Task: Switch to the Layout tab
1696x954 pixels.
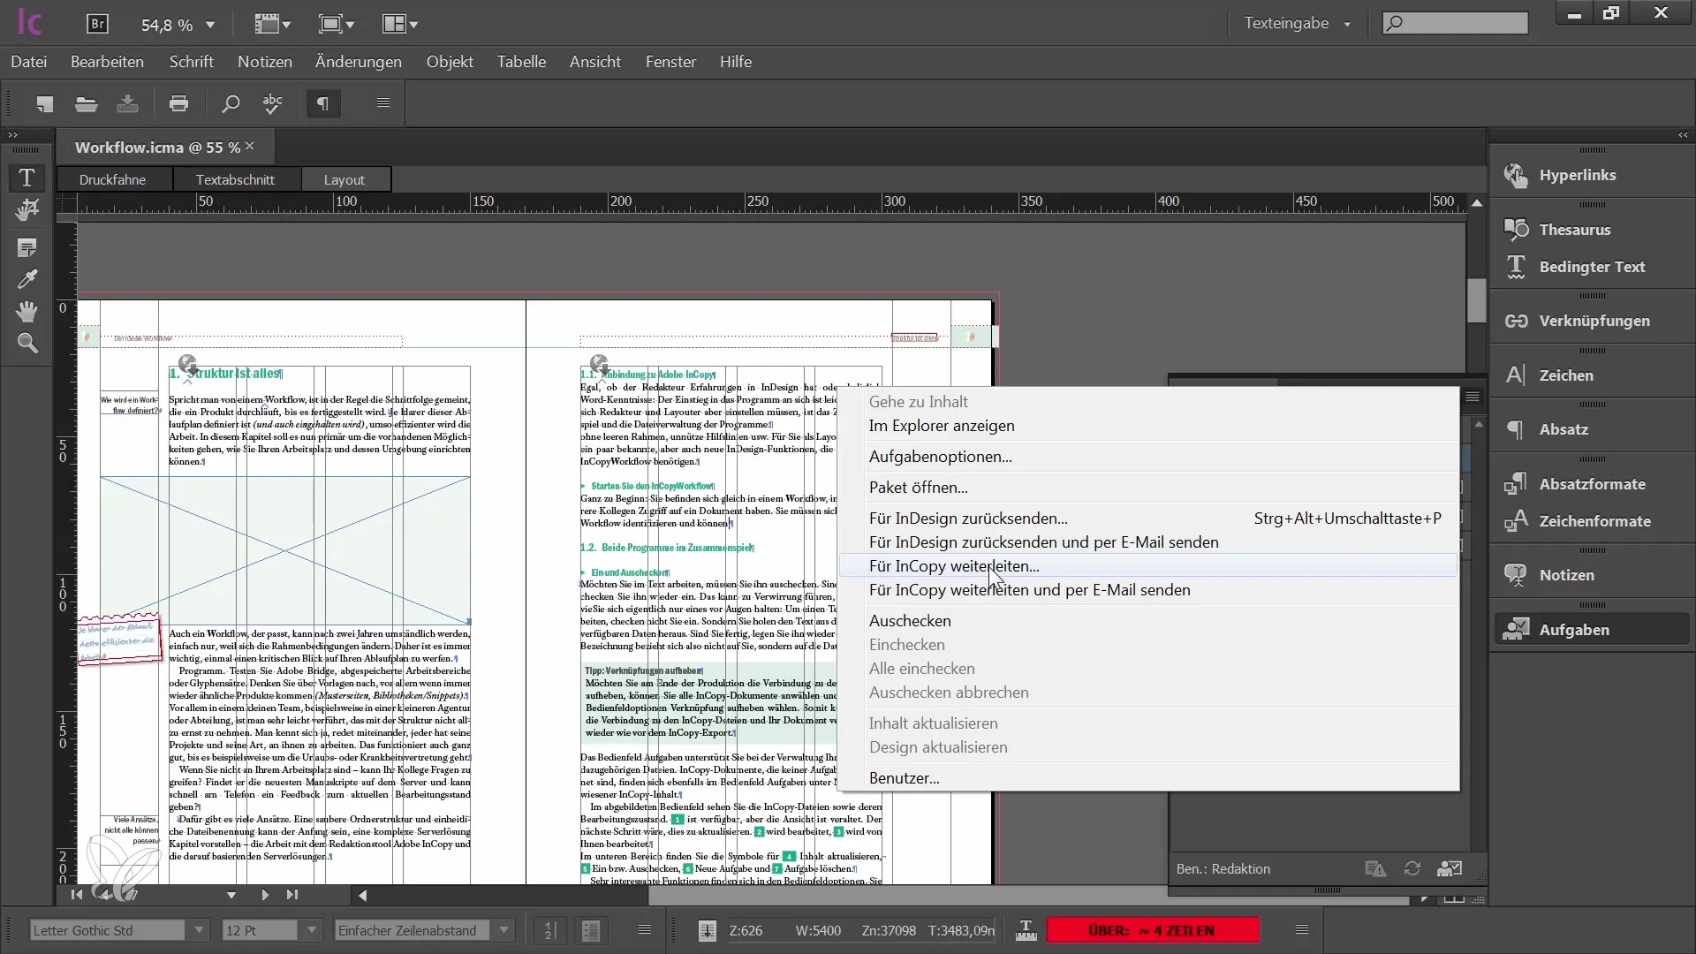Action: (x=344, y=178)
